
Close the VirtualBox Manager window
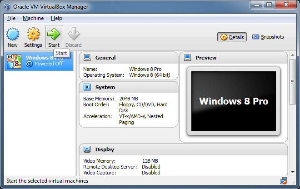[x=286, y=5]
